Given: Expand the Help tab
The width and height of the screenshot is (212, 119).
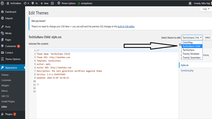Looking at the screenshot, I should [x=206, y=9].
